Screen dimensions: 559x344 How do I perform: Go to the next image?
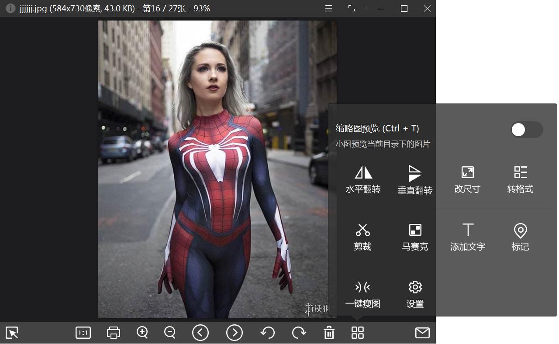point(235,333)
